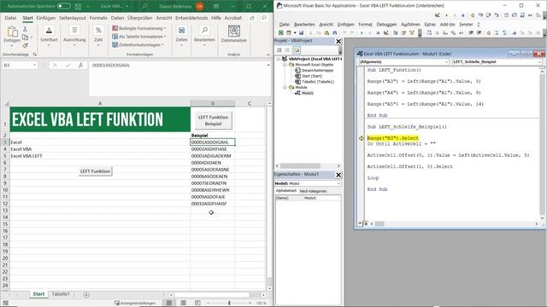Open the Comments icon in Excel ribbon
Image resolution: width=547 pixels, height=307 pixels.
[x=264, y=18]
